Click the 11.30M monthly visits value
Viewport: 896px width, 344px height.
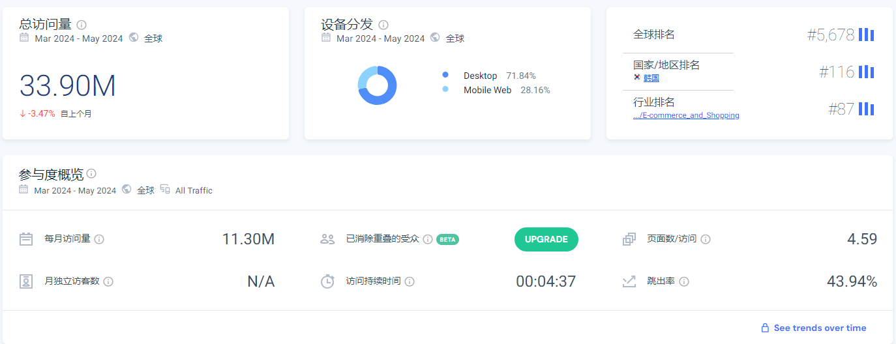tap(248, 239)
